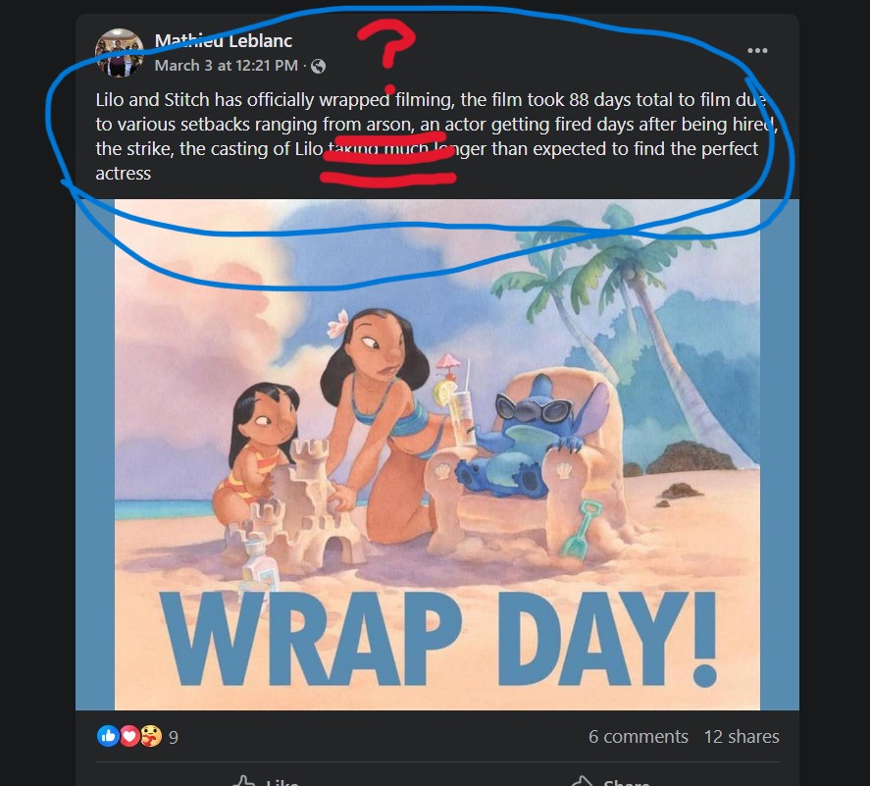The image size is (870, 786).
Task: Click the Like button label
Action: click(282, 781)
